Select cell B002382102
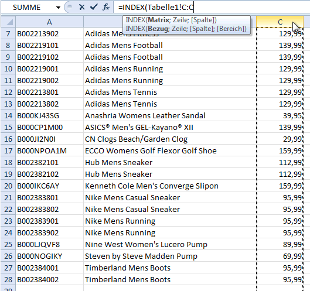This screenshot has height=291, width=310. point(49,174)
